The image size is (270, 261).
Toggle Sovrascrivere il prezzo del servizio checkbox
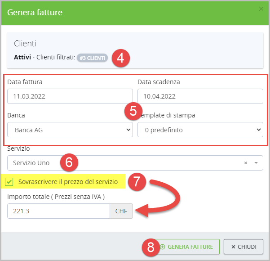(9, 182)
